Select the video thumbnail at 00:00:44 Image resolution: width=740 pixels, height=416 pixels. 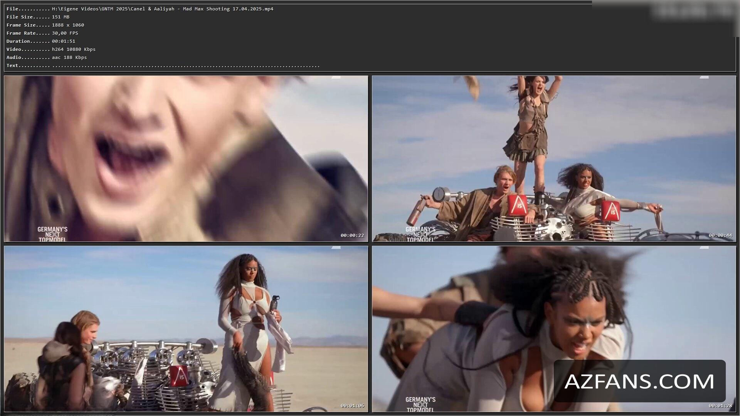(554, 159)
